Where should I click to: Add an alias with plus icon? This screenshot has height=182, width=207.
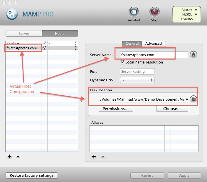[x=94, y=157]
